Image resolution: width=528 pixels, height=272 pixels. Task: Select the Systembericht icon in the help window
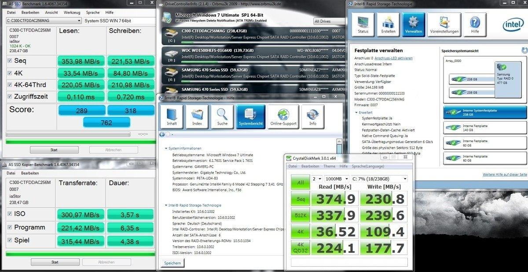point(251,117)
